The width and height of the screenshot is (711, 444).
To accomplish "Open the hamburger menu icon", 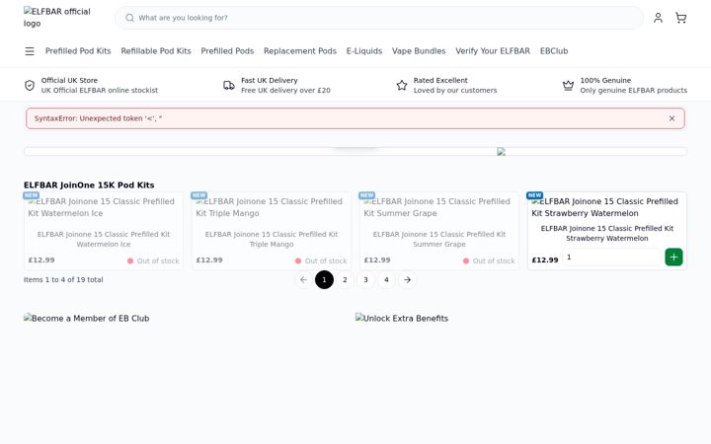I will click(x=30, y=51).
